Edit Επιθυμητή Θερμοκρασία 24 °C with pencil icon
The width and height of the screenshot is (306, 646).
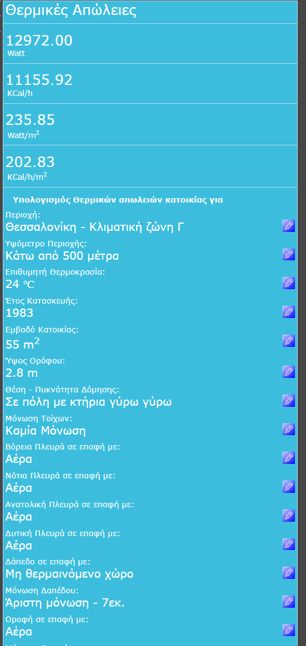pos(289,283)
